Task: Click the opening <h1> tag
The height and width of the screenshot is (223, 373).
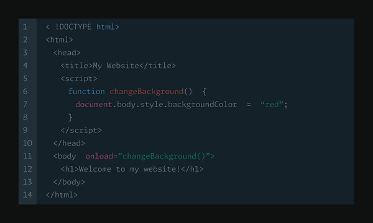Action: click(x=70, y=169)
